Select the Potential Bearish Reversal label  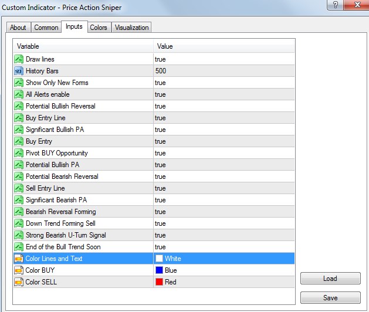point(62,177)
